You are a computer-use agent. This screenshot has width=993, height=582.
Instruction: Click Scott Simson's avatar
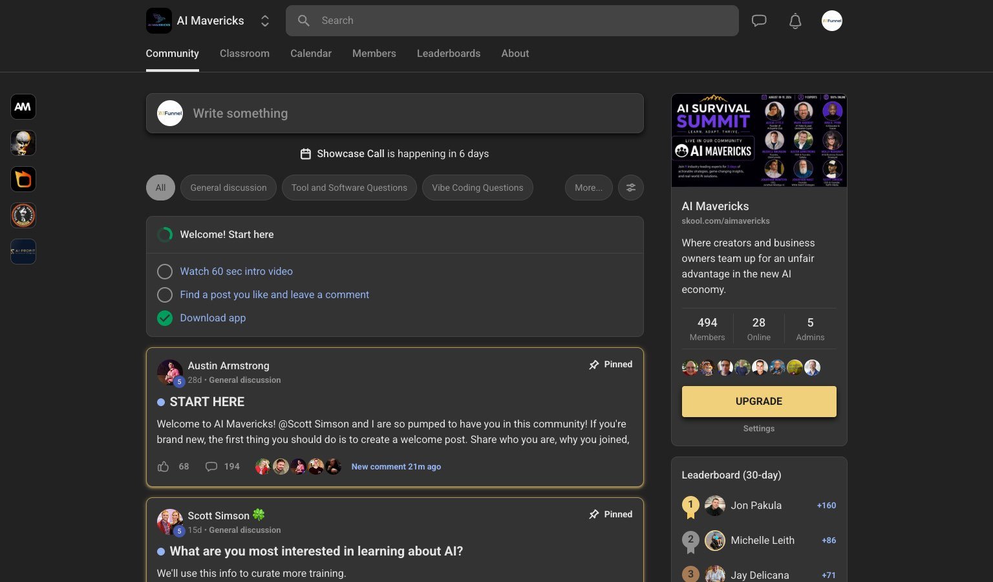point(170,522)
